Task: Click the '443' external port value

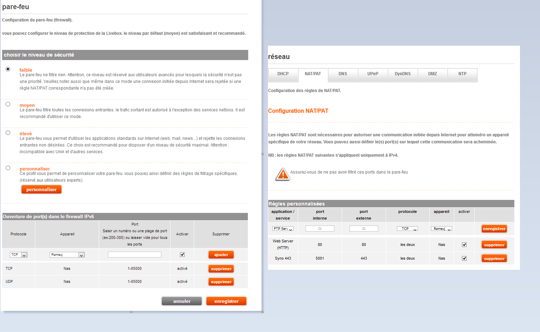Action: tap(364, 258)
